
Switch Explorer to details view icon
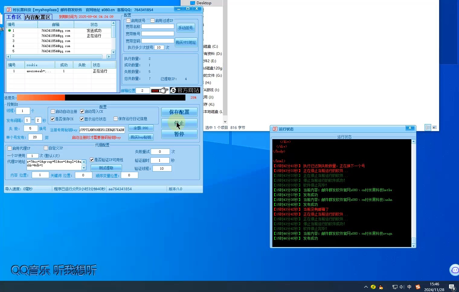tap(428, 127)
